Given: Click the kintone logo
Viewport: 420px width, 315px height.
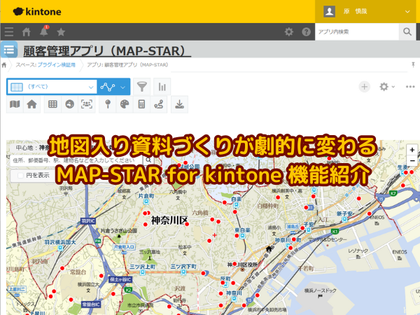Looking at the screenshot, I should tap(37, 11).
